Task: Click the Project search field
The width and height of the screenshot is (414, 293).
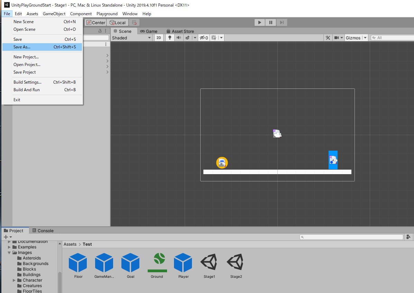Action: tap(351, 237)
